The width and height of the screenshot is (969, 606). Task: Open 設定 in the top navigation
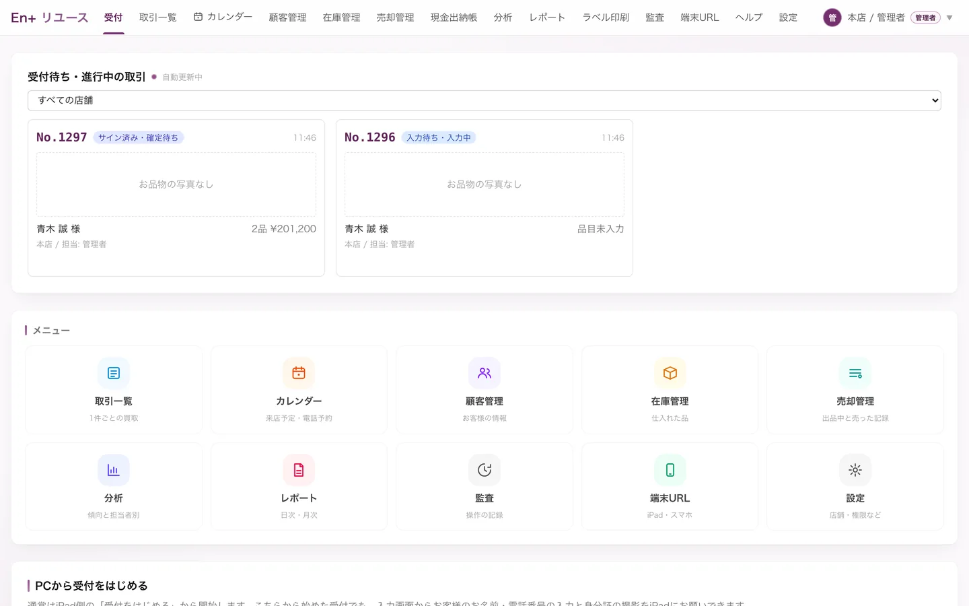(789, 18)
